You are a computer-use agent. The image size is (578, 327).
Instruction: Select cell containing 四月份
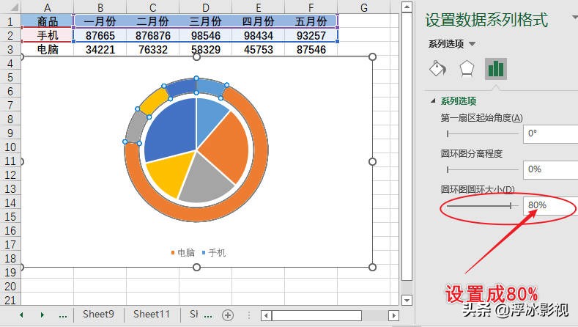258,21
